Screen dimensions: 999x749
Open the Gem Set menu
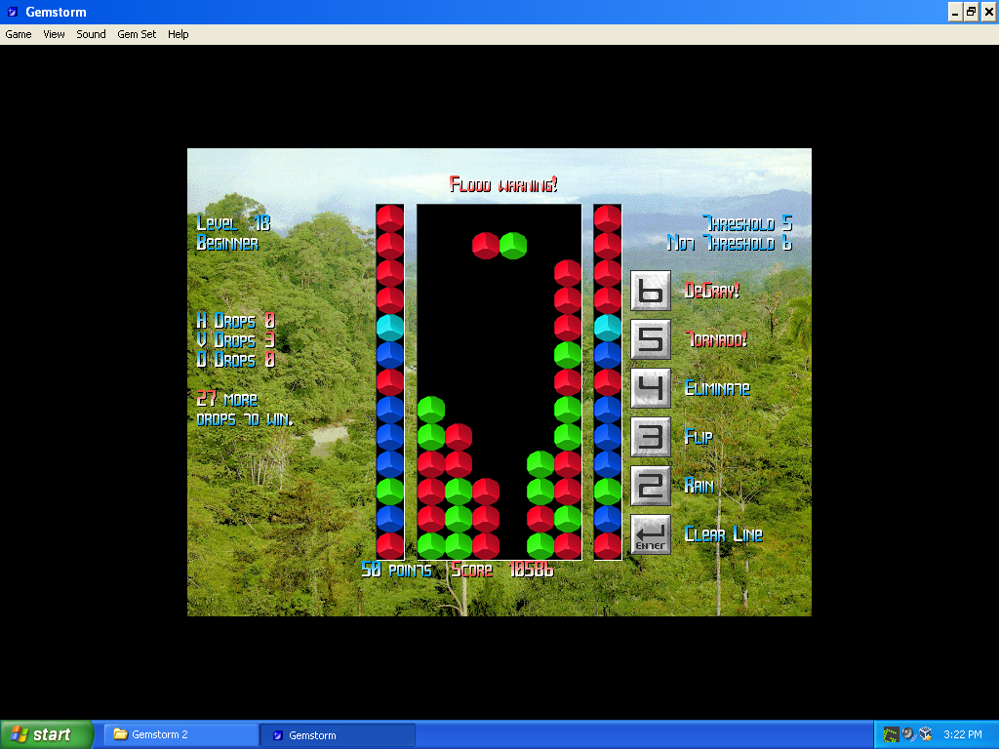(x=137, y=34)
